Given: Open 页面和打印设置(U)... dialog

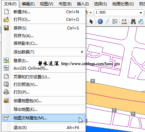Looking at the screenshot, I should point(44,77).
